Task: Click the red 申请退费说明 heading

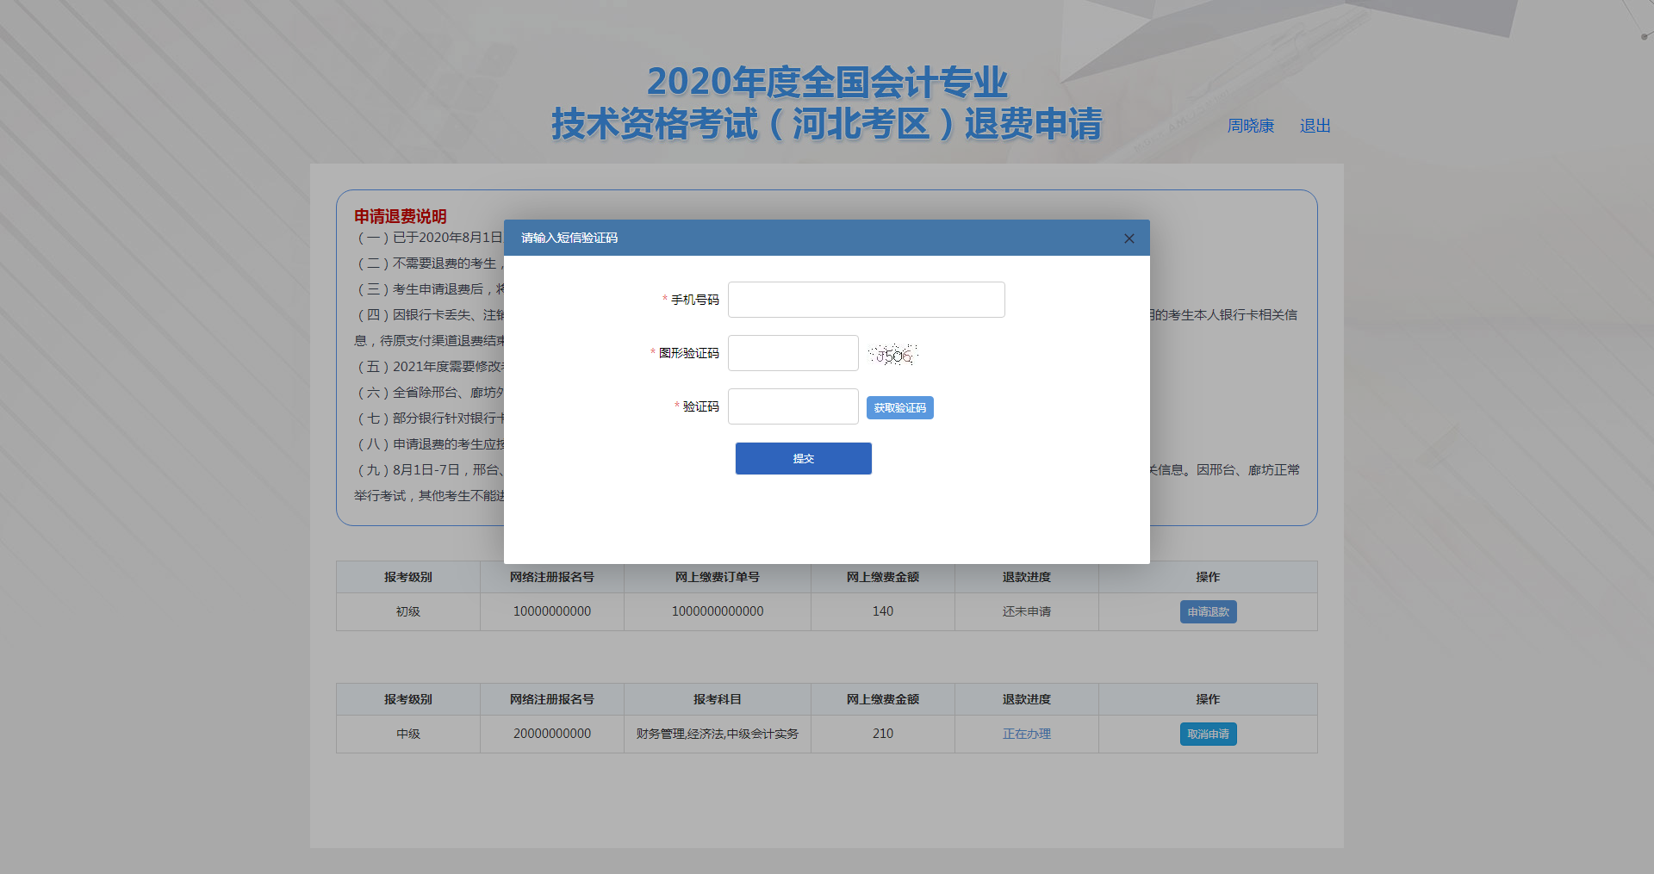Action: [x=401, y=216]
